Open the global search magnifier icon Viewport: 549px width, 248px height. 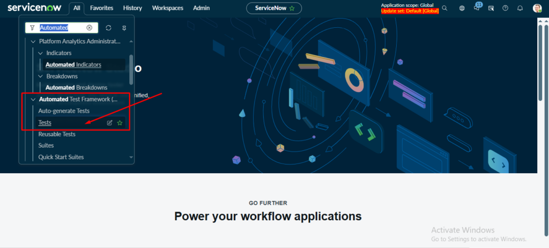point(444,9)
